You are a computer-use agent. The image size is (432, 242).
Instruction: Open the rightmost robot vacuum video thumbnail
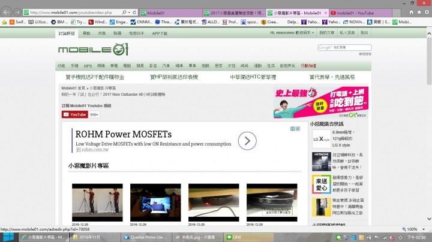coord(272,202)
